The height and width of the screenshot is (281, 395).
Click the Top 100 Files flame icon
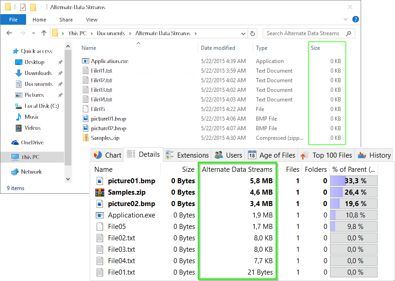pyautogui.click(x=305, y=155)
